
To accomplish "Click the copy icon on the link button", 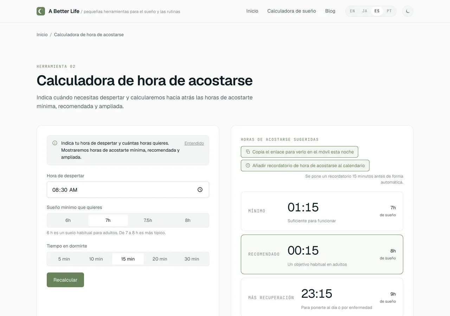I will click(x=248, y=152).
